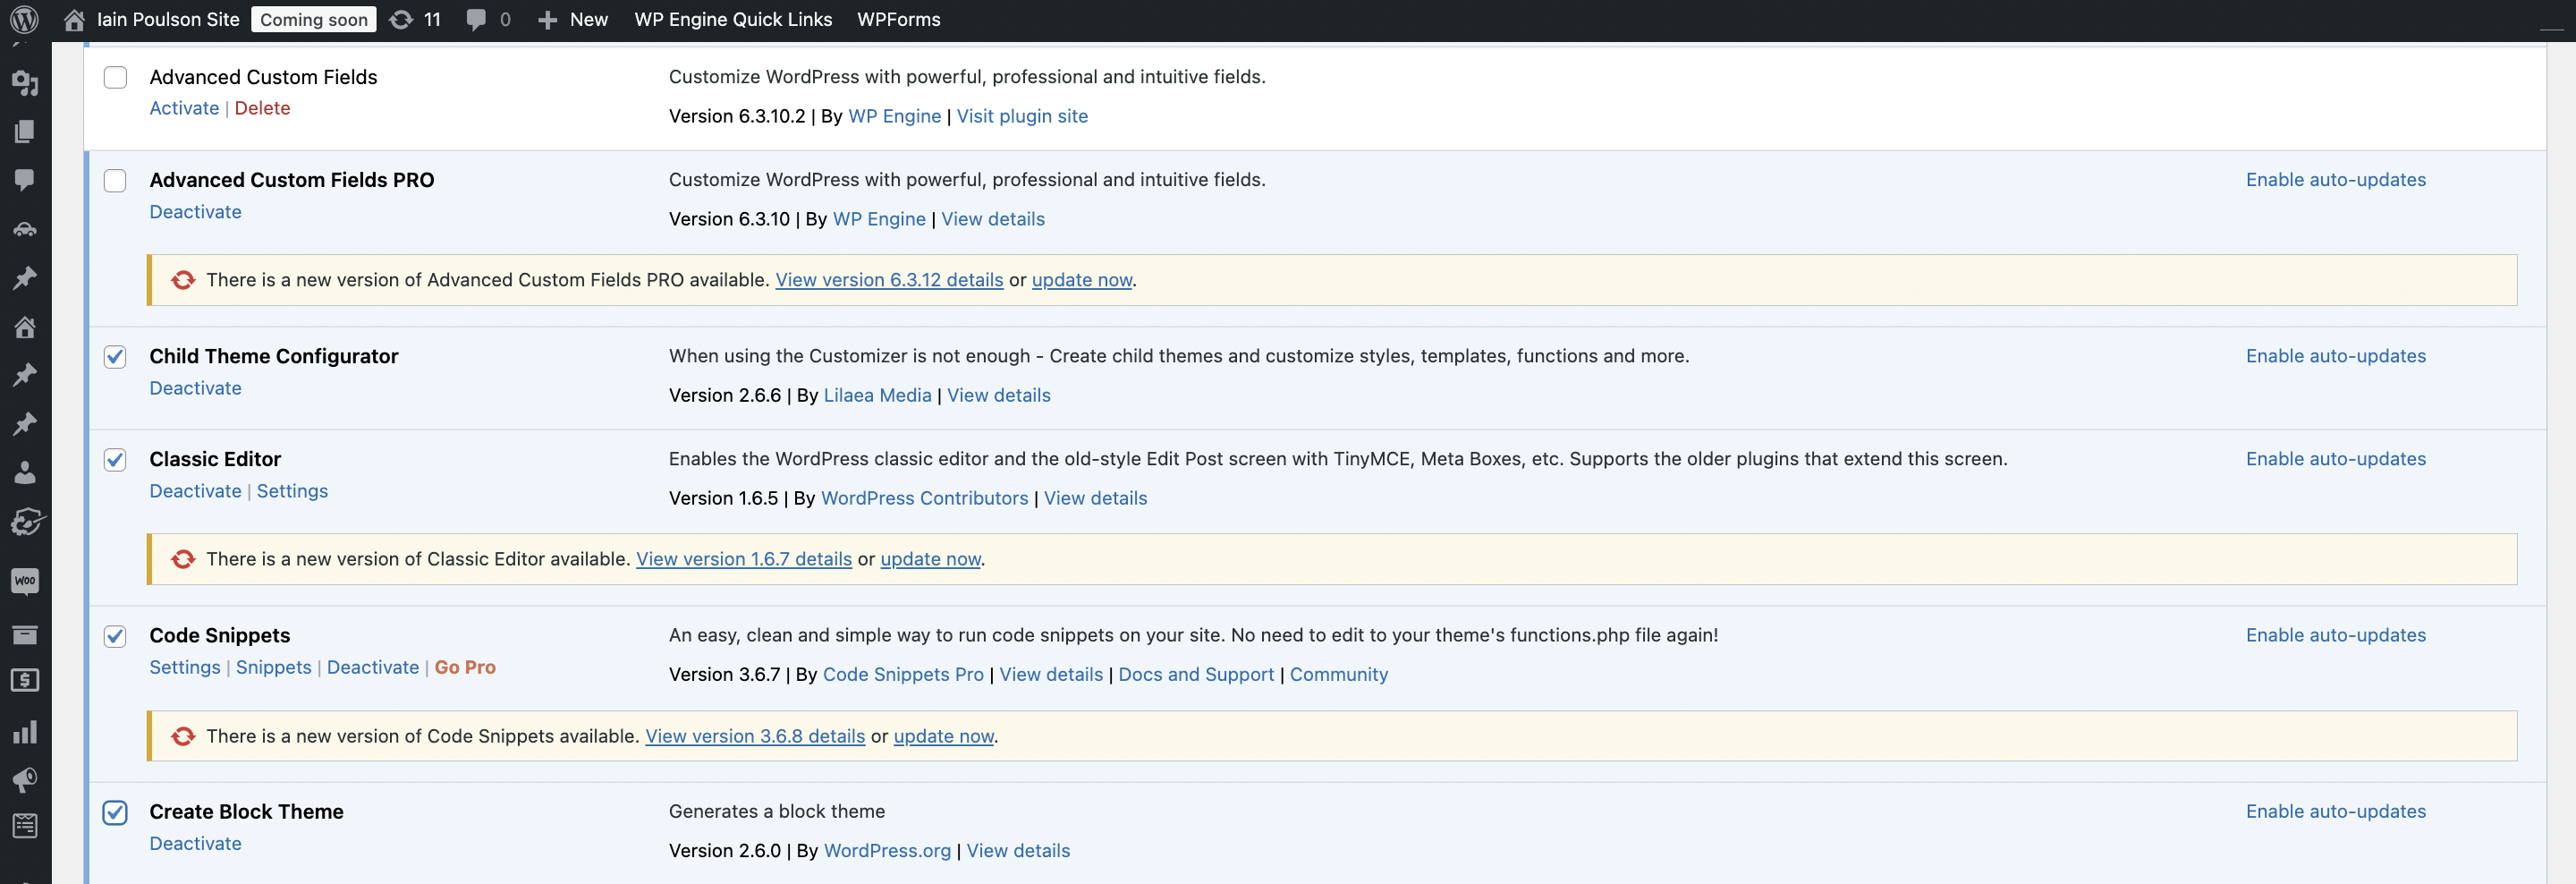Open WPForms icon in the sidebar
Screen dimensions: 2576x884
pyautogui.click(x=25, y=826)
